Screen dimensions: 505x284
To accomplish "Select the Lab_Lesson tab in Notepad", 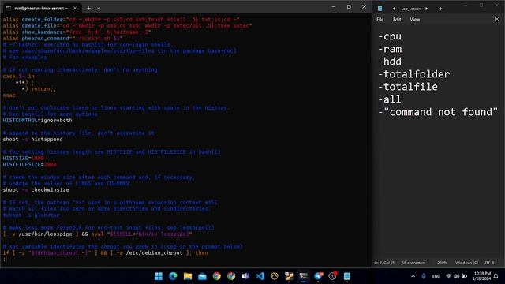I will [x=410, y=9].
